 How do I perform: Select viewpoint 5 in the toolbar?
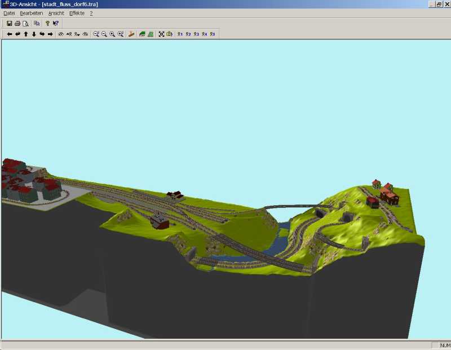pos(213,34)
